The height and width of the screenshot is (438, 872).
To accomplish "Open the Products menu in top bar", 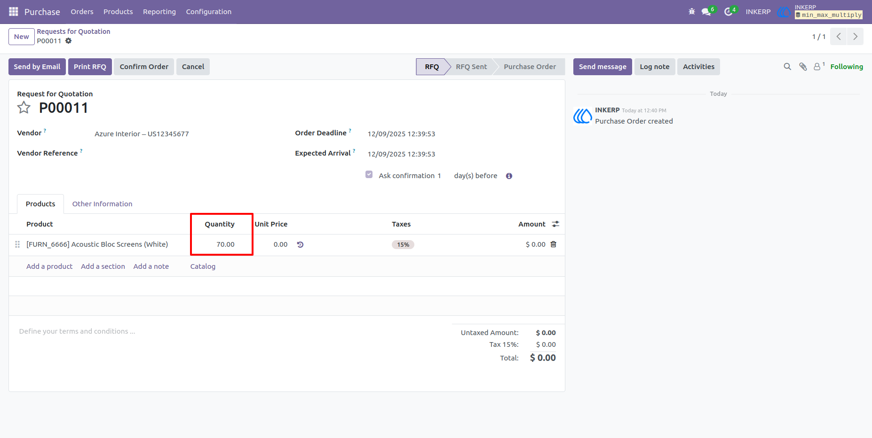I will (118, 12).
